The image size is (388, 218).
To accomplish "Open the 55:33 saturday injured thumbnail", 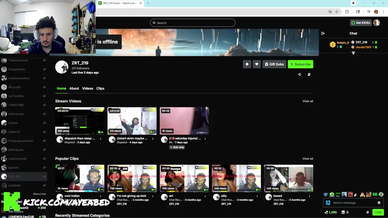I will coord(184,121).
